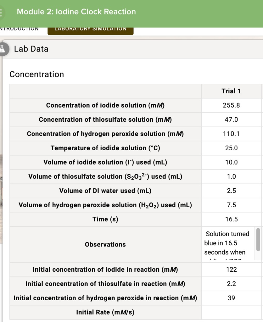Click the Trial 1 column header
263x322 pixels.
click(231, 91)
